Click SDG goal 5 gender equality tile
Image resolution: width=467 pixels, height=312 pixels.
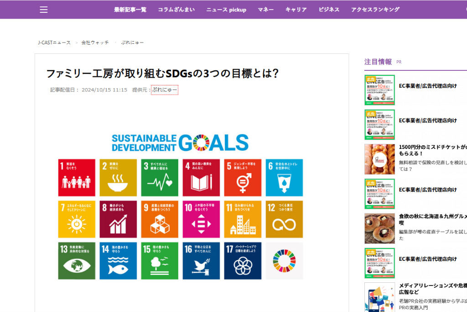point(243,178)
